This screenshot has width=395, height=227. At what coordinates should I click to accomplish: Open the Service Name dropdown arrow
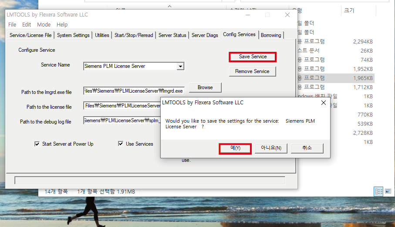[x=180, y=67]
